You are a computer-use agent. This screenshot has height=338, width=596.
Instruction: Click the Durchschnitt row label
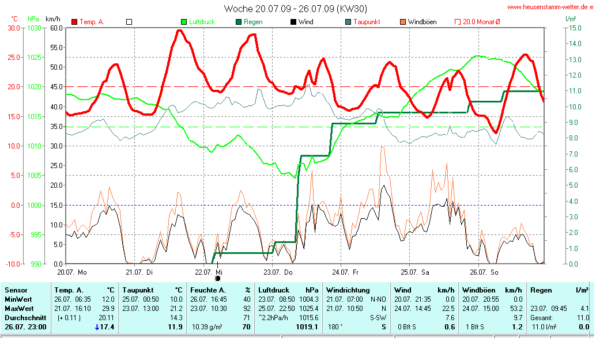(24, 318)
